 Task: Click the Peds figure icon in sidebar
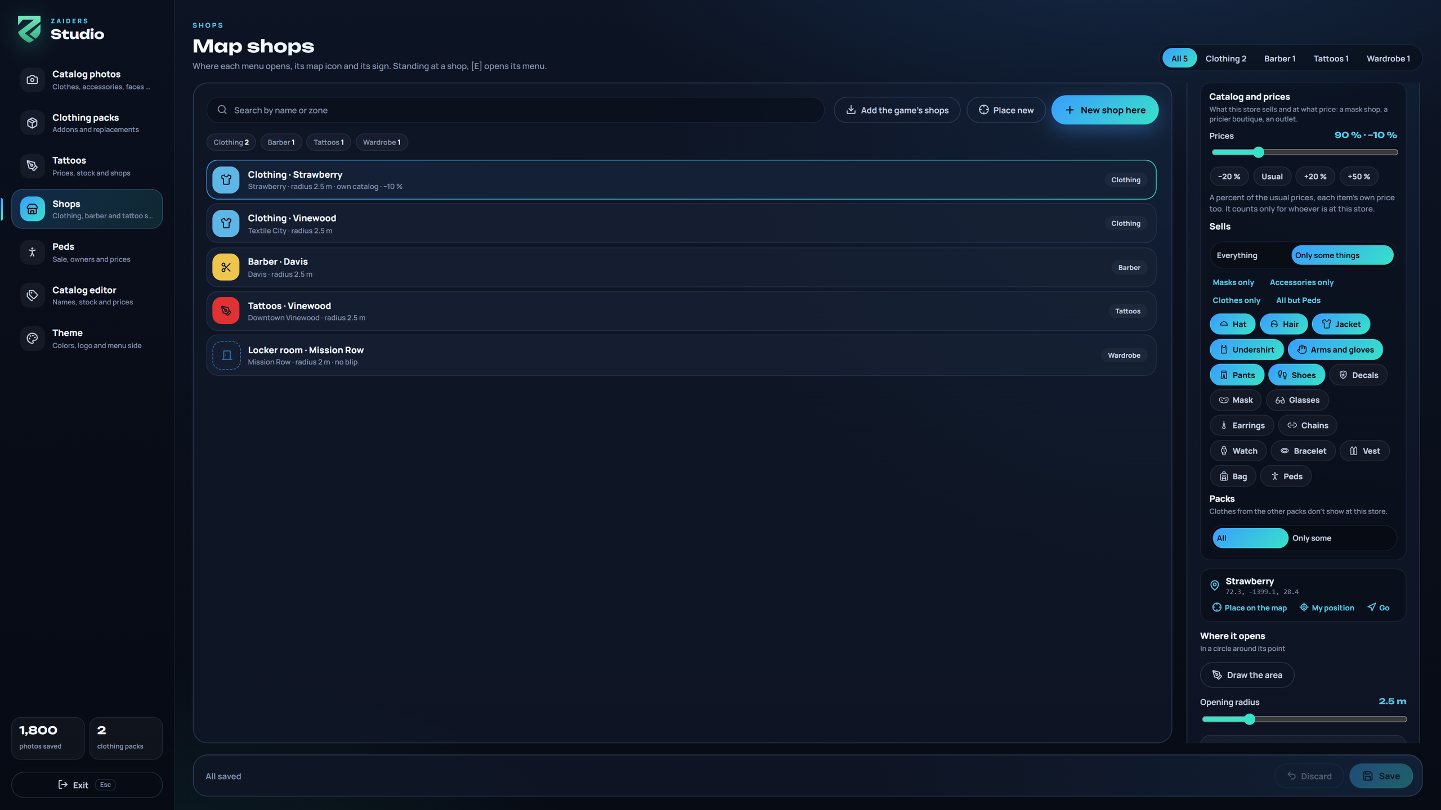pyautogui.click(x=32, y=252)
